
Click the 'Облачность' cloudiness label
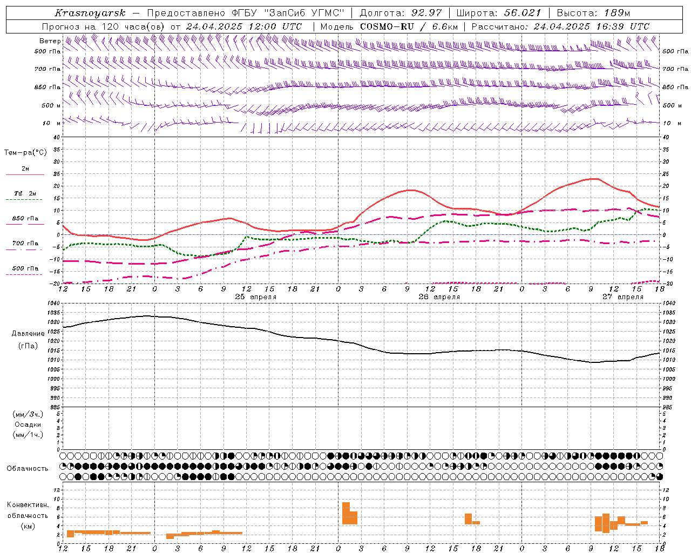click(28, 469)
